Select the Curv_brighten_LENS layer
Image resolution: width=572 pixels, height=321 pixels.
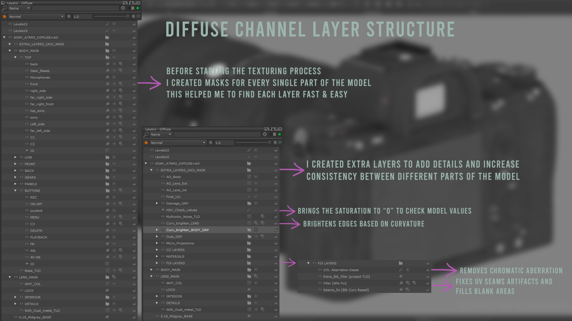click(x=182, y=223)
